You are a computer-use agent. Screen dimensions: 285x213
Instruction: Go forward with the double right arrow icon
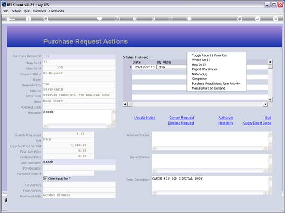(x=153, y=19)
